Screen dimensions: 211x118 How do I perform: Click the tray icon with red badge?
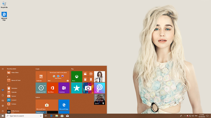(x=188, y=116)
